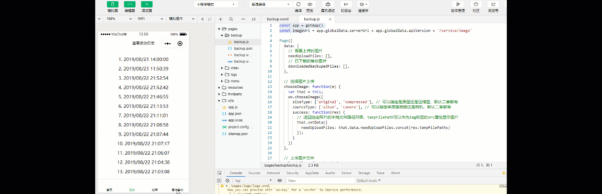
Task: Click the preview (预览) eye icon
Action: (x=310, y=4)
